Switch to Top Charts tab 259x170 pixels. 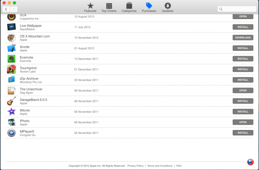click(x=109, y=8)
